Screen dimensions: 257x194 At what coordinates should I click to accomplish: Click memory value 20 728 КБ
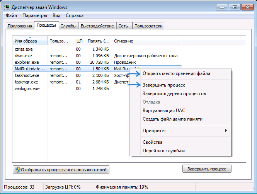click(99, 62)
